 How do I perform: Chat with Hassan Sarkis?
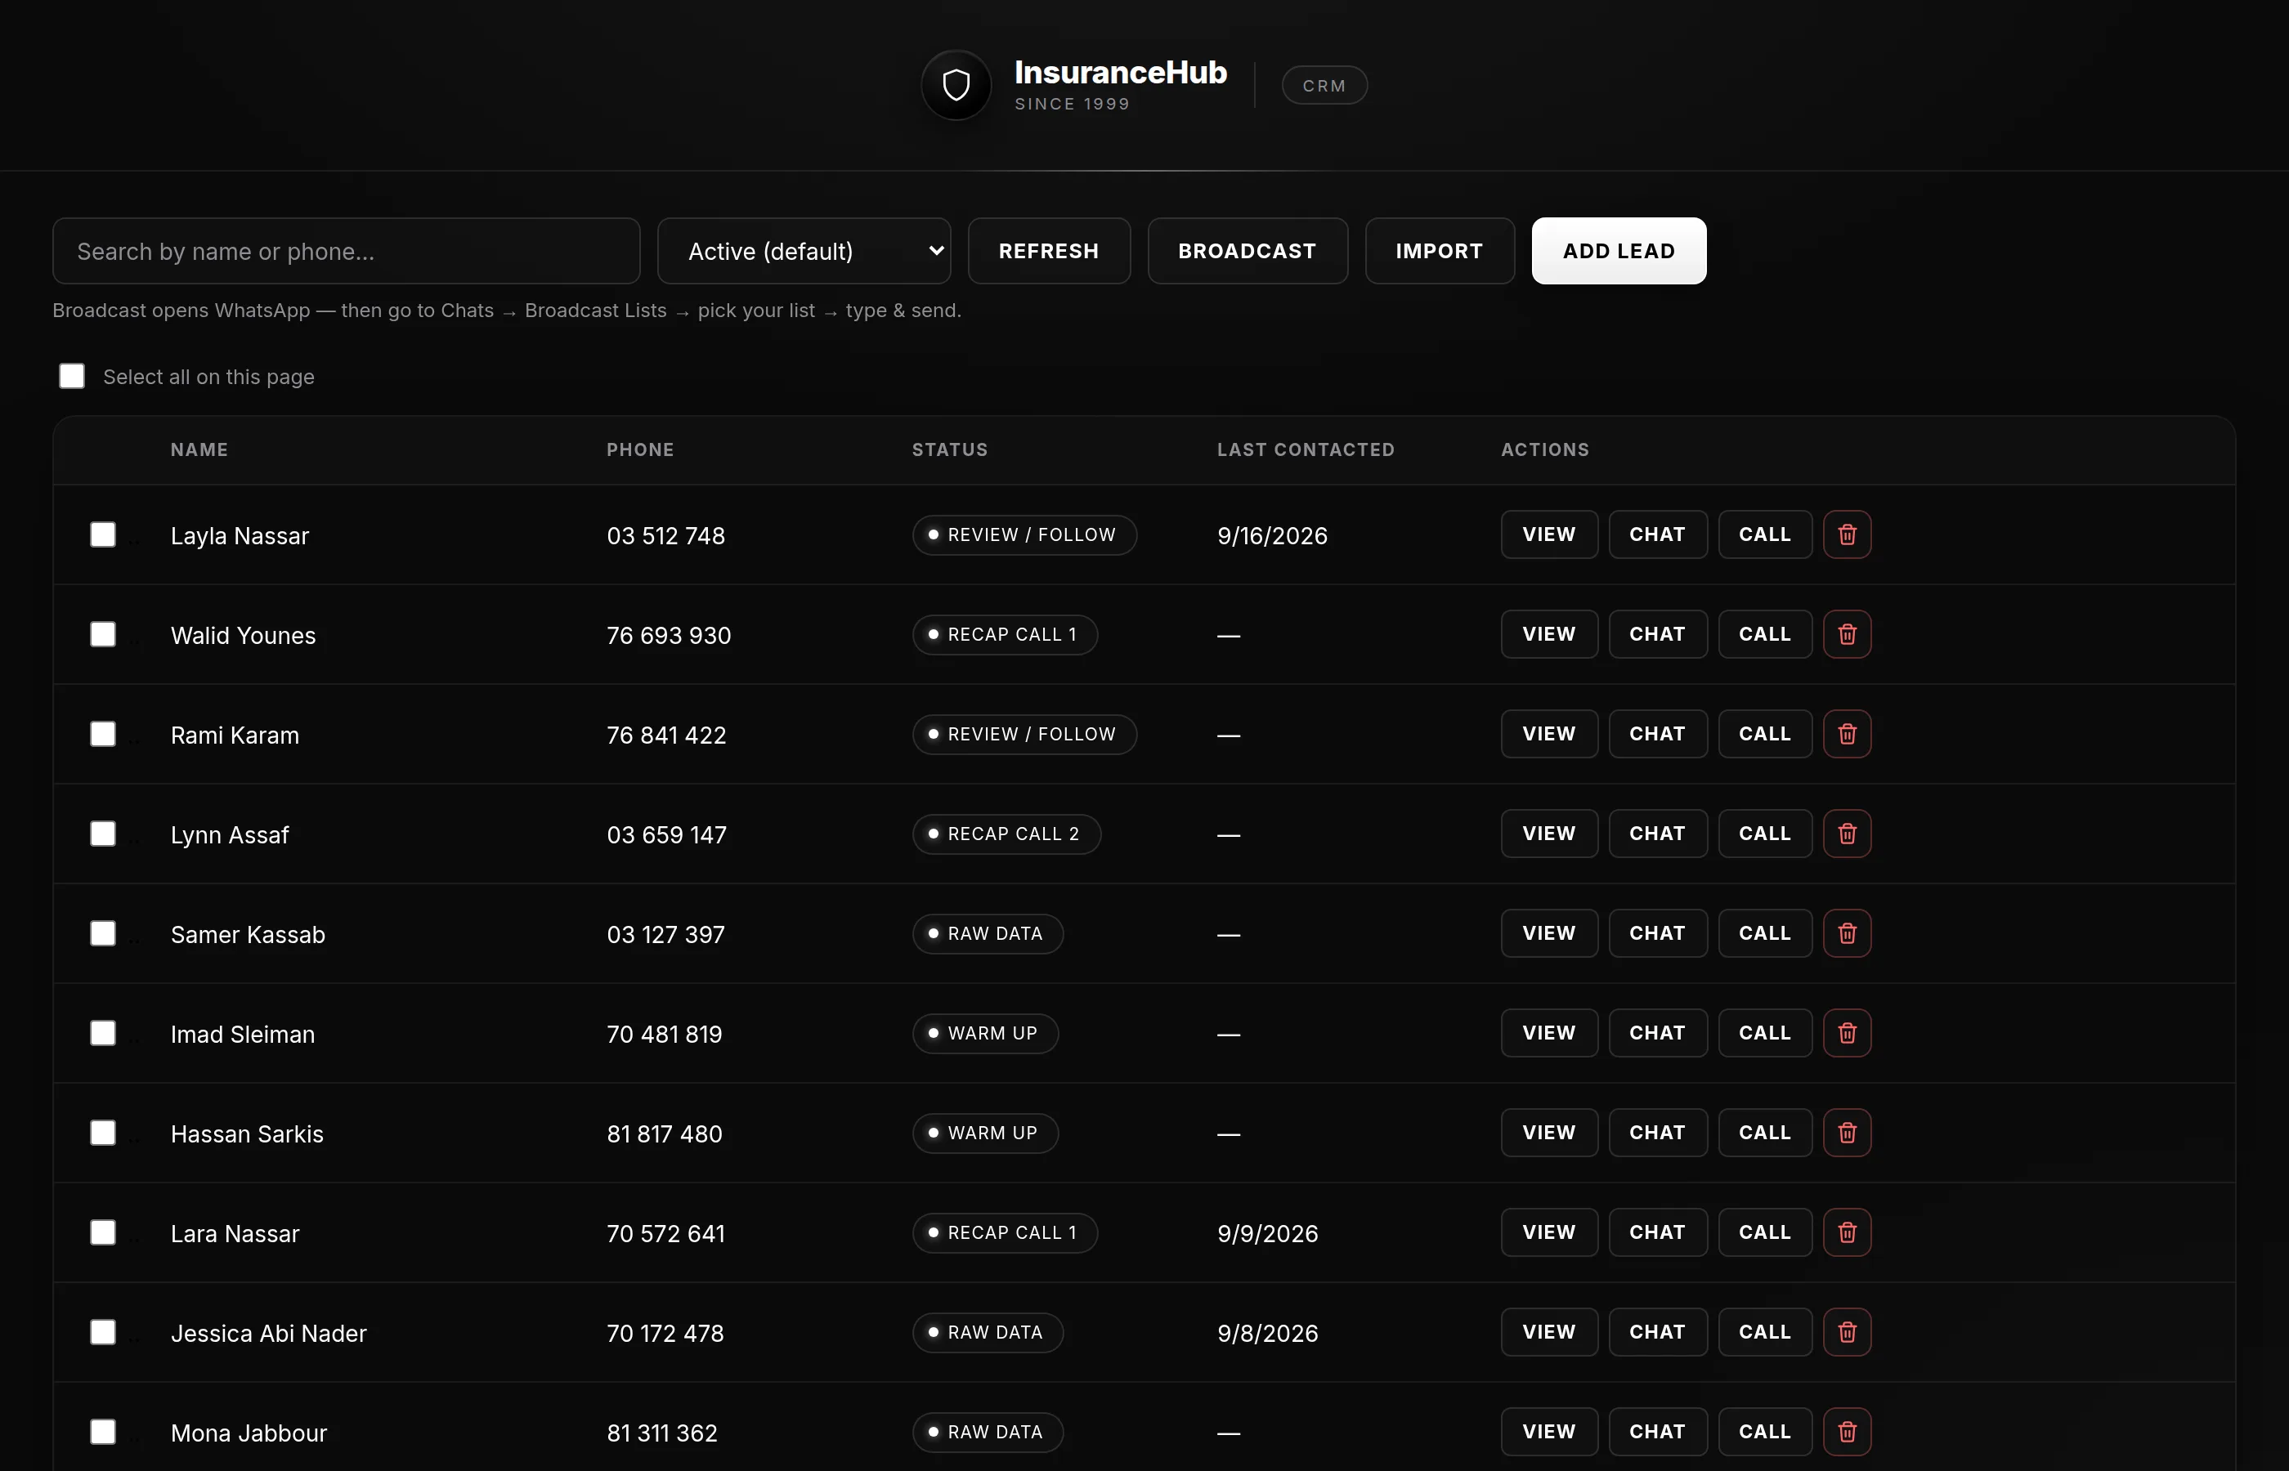pyautogui.click(x=1658, y=1133)
